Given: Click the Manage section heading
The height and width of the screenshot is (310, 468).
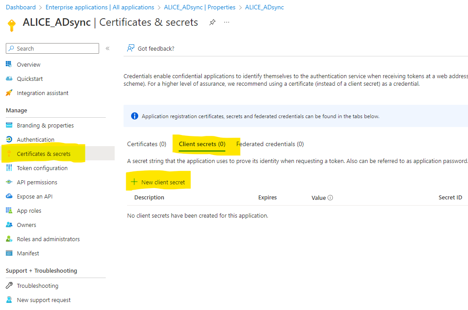Looking at the screenshot, I should tap(16, 111).
